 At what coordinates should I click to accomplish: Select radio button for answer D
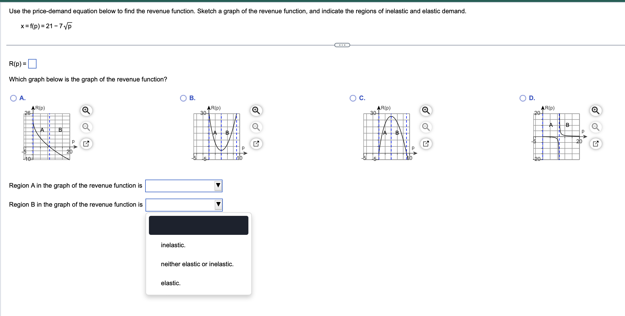(x=523, y=98)
